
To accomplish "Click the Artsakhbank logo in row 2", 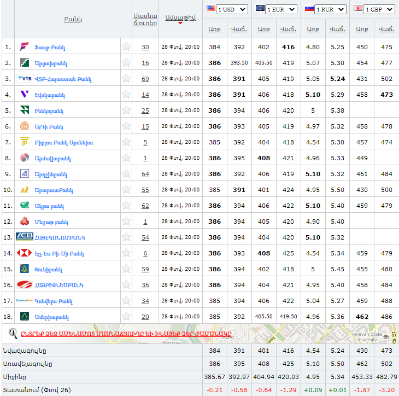I will (25, 63).
